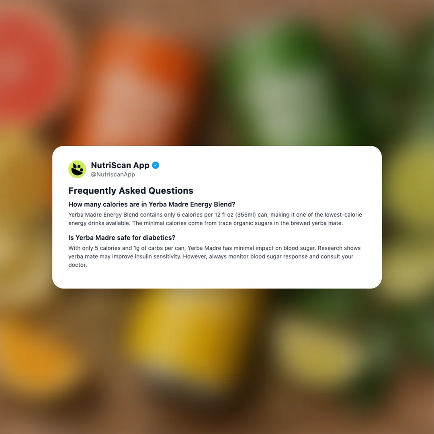Click the blue verified badge checkmark
The image size is (434, 434).
156,165
